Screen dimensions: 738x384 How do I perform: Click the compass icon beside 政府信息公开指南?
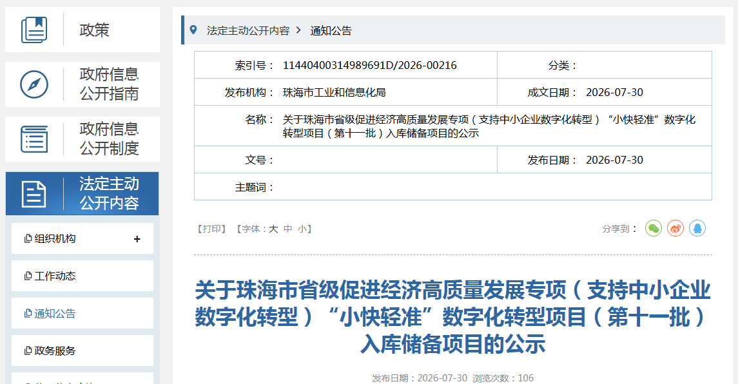click(x=34, y=84)
